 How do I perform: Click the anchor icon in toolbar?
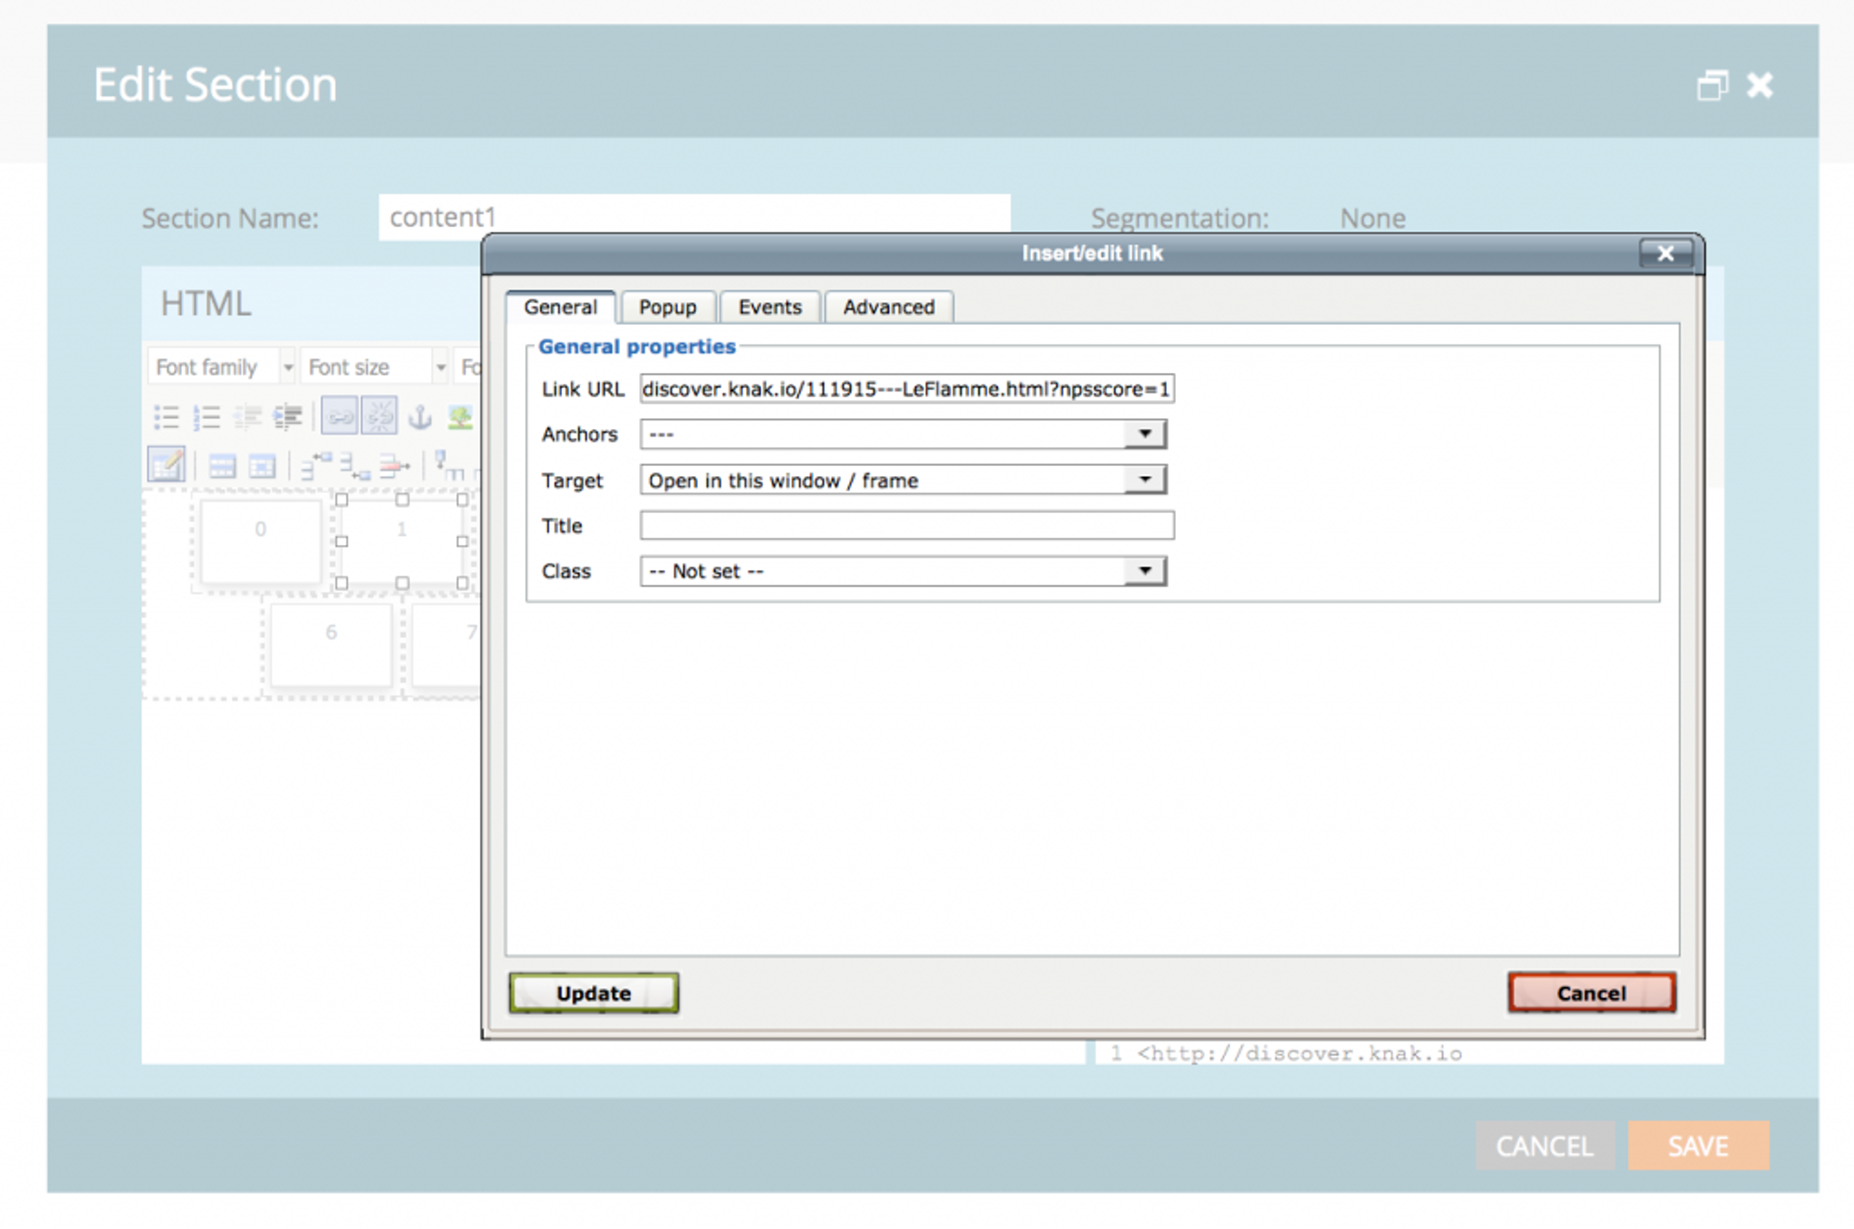pos(420,417)
